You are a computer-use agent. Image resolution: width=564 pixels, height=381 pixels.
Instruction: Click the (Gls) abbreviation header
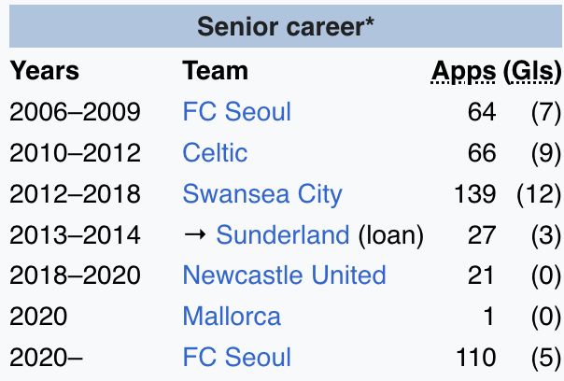pos(532,71)
